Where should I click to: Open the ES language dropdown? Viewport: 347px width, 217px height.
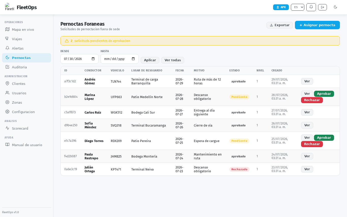pyautogui.click(x=297, y=7)
